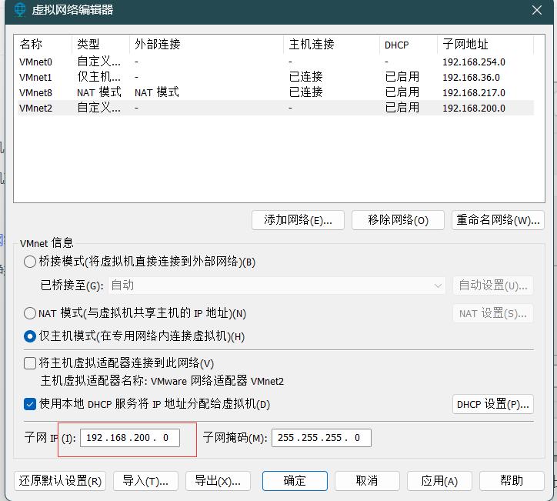
Task: Click 移除网络(O) button
Action: coord(398,220)
